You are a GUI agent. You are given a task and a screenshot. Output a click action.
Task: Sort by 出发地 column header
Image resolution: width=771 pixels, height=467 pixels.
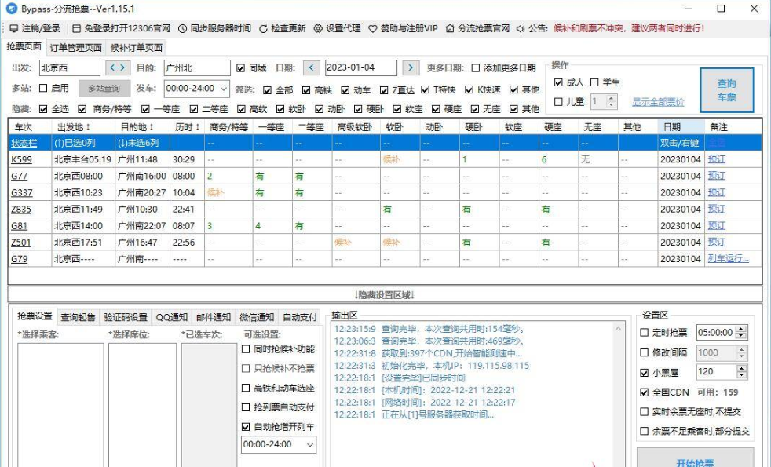(83, 127)
